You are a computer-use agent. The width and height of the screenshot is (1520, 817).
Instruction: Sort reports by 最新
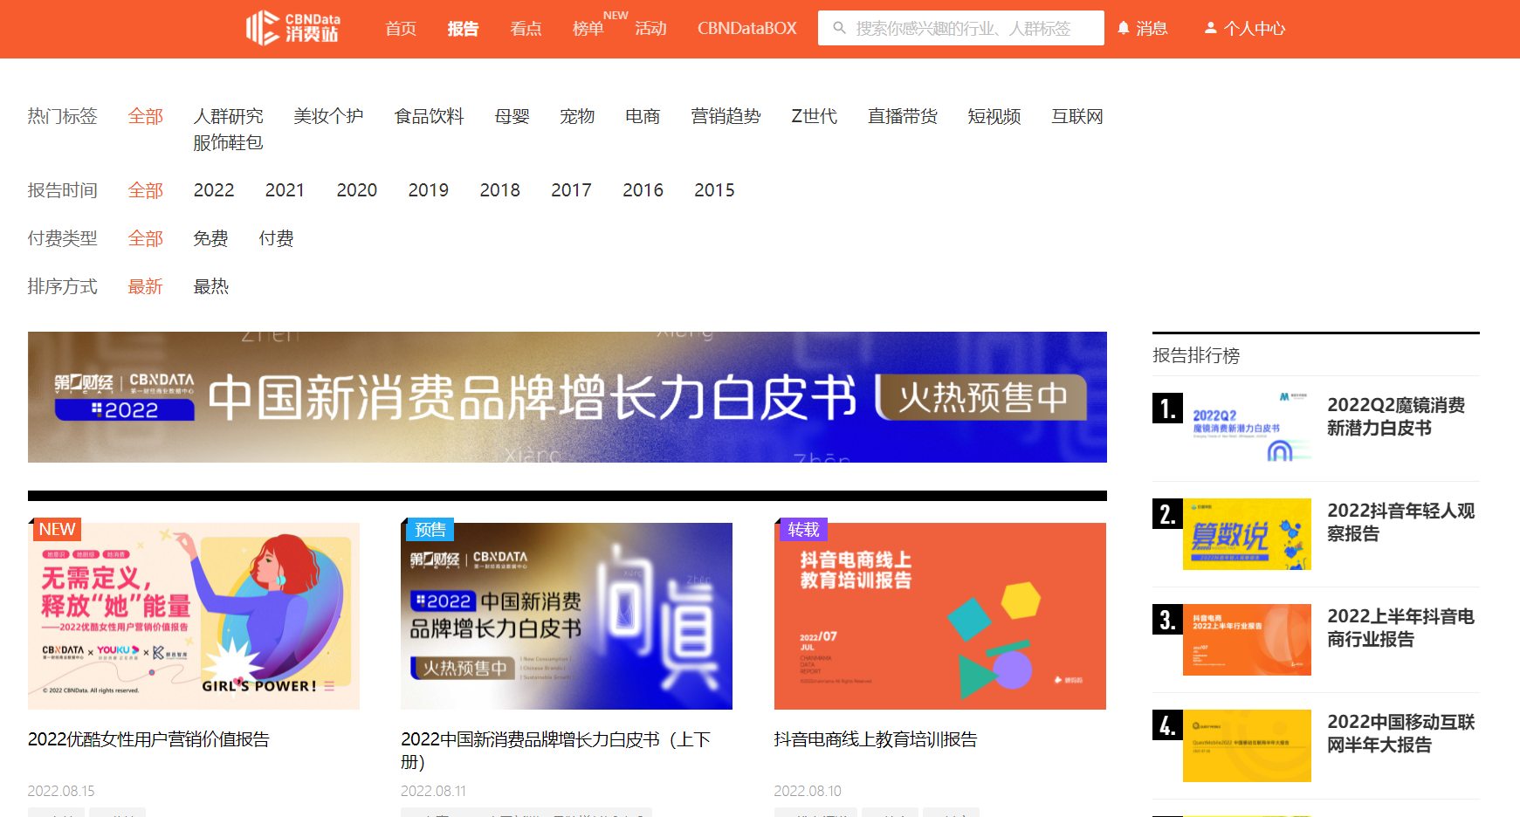coord(146,286)
